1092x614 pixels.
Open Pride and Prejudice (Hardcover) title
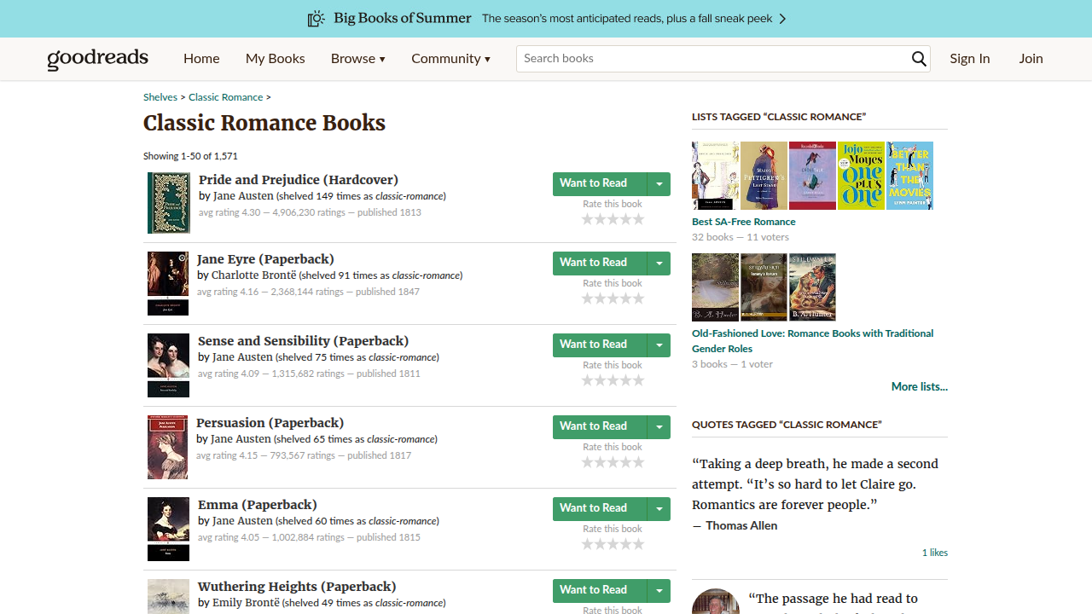[299, 180]
